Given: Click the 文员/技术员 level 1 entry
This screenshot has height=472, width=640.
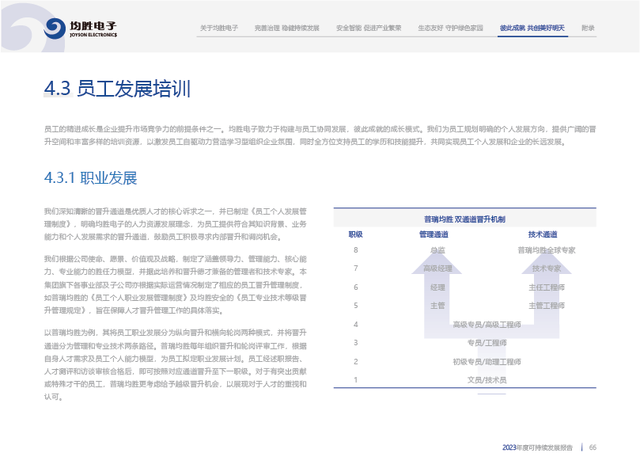Looking at the screenshot, I should [487, 380].
